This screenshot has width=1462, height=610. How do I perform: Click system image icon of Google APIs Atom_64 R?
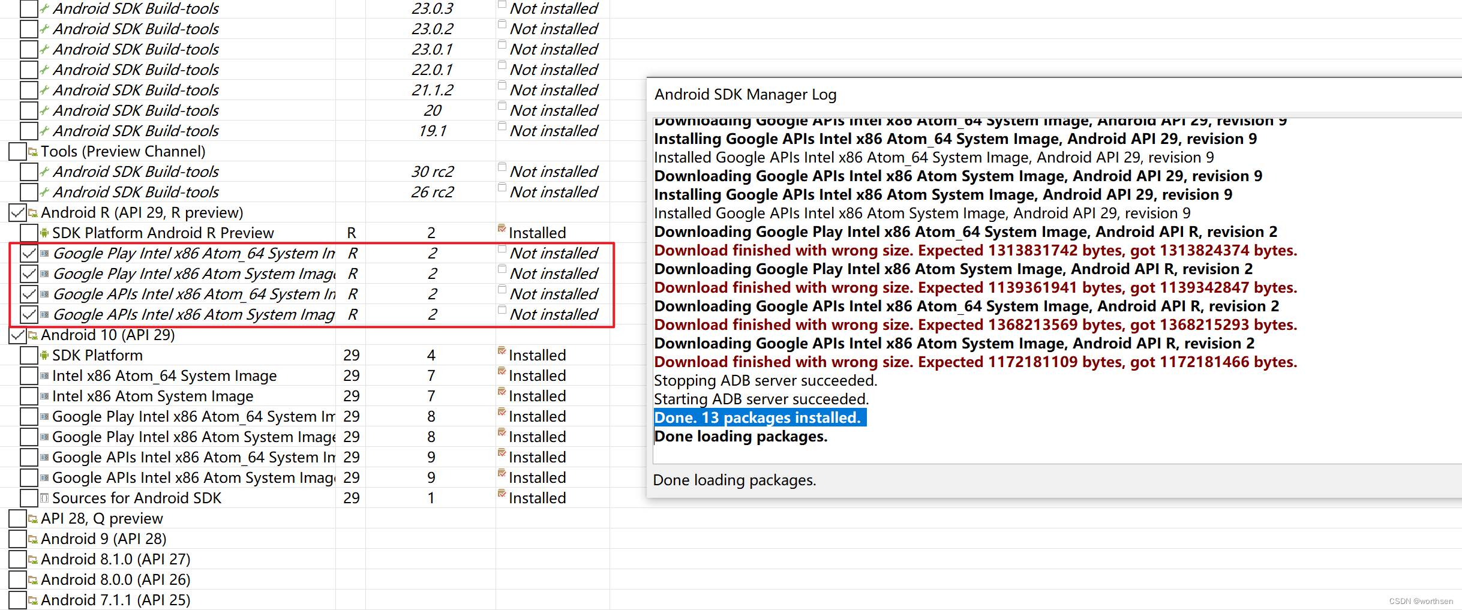point(44,294)
